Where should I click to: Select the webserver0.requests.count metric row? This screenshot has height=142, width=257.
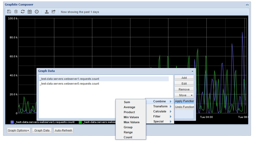tap(69, 84)
